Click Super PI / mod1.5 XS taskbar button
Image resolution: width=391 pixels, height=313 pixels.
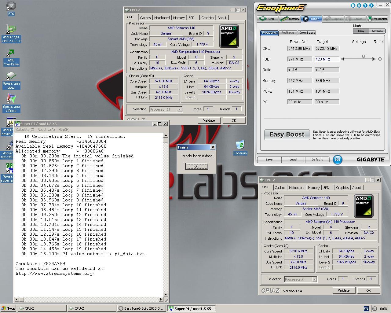pyautogui.click(x=192, y=308)
